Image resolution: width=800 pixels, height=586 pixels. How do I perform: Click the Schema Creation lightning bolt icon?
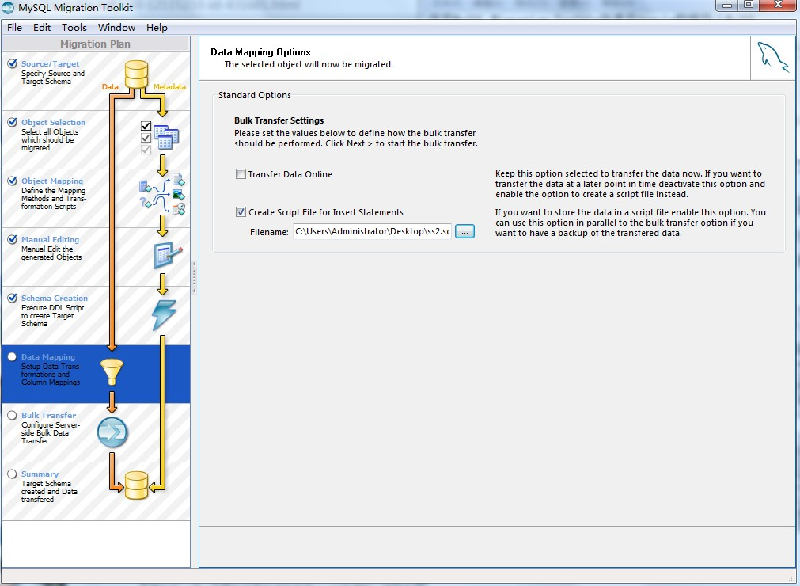click(x=165, y=314)
